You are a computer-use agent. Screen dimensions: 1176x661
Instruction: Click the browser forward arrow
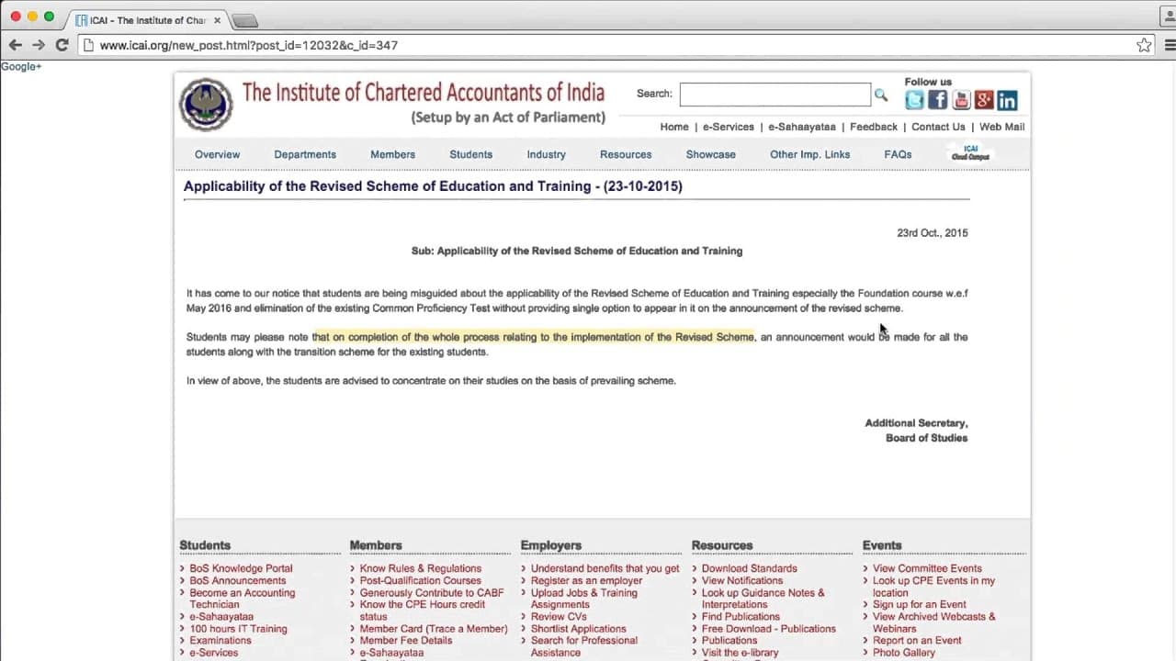tap(39, 45)
